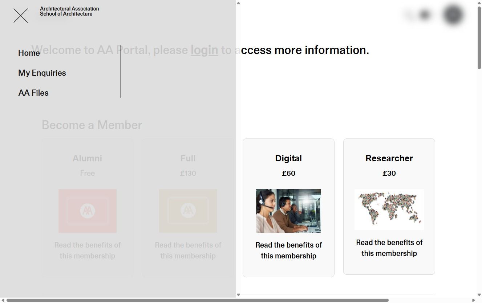Select AA Files in the side menu

pyautogui.click(x=33, y=93)
